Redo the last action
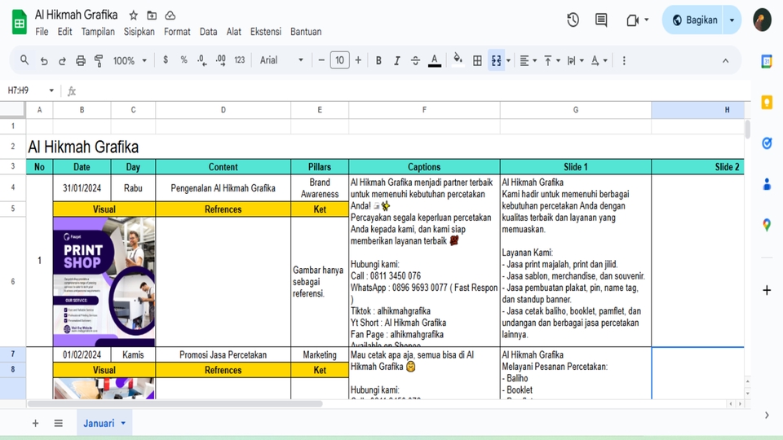The width and height of the screenshot is (783, 440). pyautogui.click(x=62, y=61)
